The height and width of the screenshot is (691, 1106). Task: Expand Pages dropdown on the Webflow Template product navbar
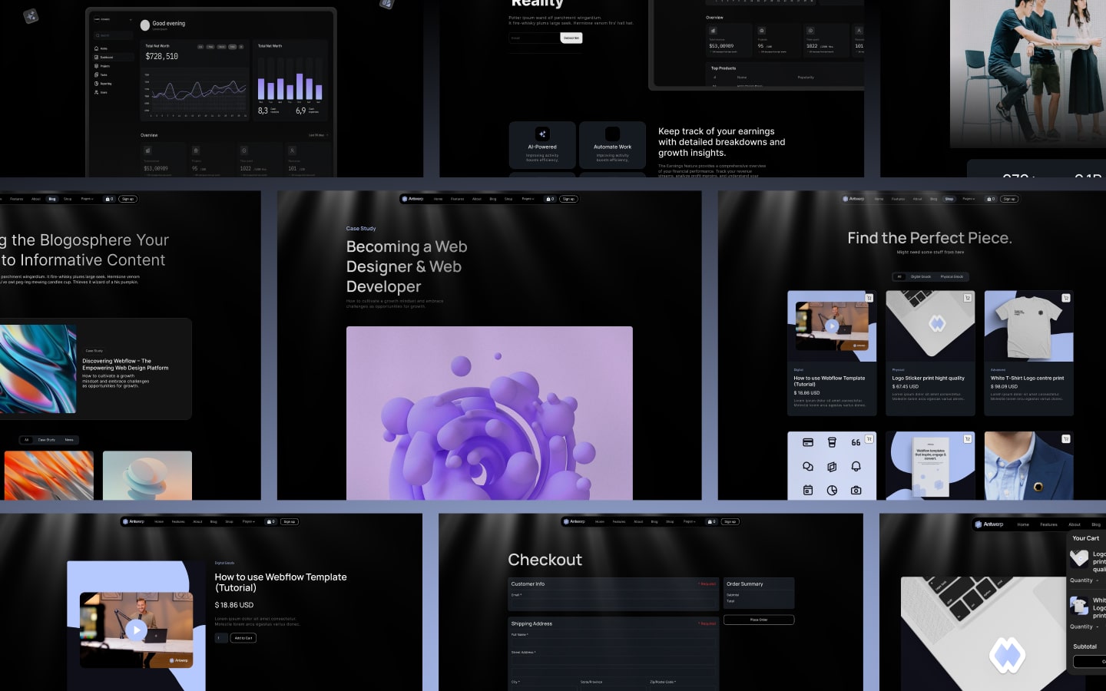[248, 522]
